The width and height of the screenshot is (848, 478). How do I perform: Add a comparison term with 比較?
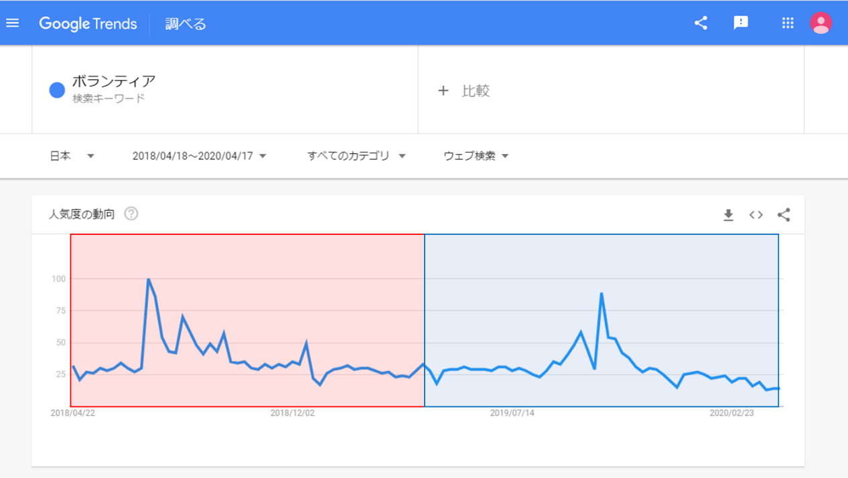(476, 91)
